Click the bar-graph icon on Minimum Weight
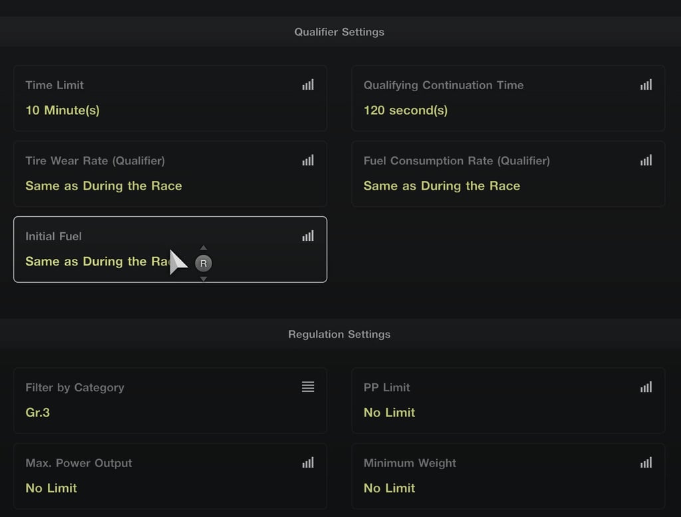 [x=646, y=462]
